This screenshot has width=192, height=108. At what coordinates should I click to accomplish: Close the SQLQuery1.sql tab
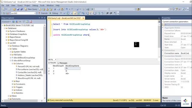pyautogui.click(x=83, y=18)
